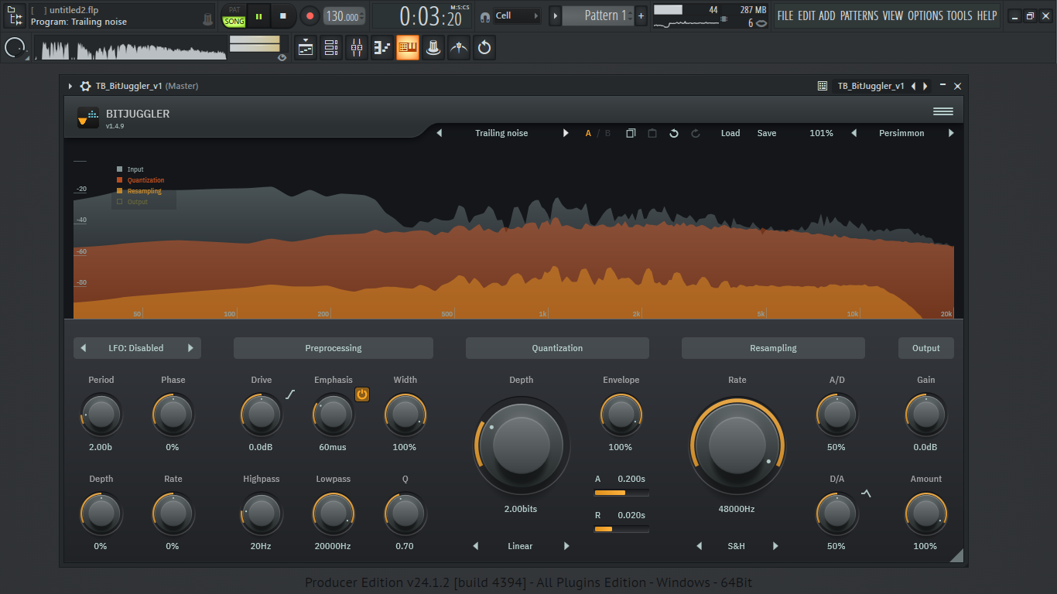Switch to PAT mode
This screenshot has width=1057, height=594.
(x=234, y=10)
